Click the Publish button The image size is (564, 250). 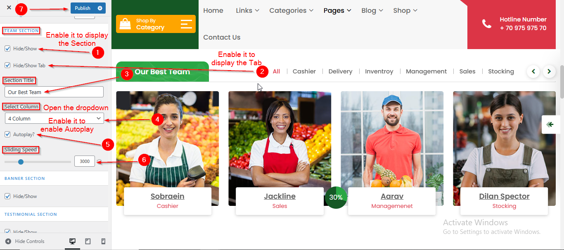point(83,8)
